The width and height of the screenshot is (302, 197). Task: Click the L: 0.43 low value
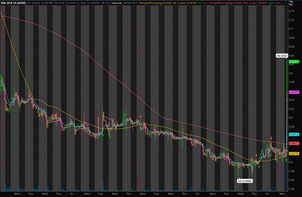pos(82,3)
